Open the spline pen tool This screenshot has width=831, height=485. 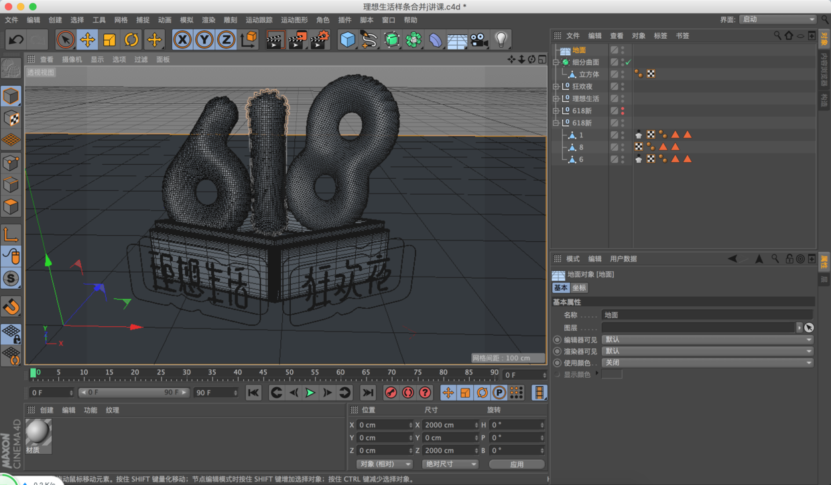coord(369,40)
